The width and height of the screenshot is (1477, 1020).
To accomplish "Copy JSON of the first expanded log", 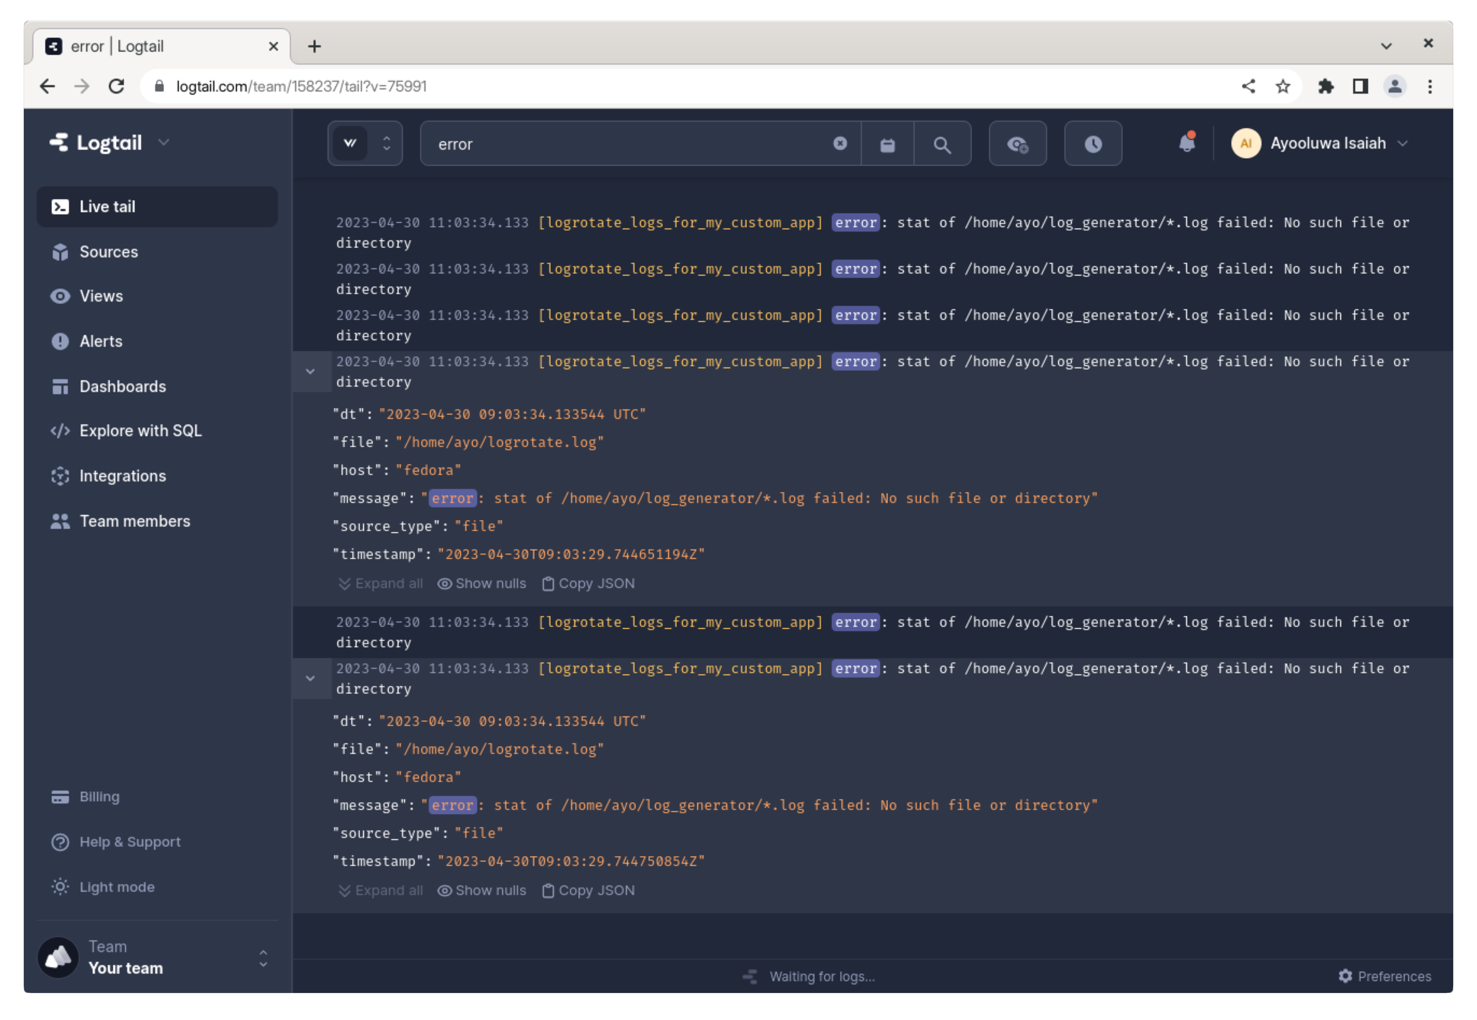I will tap(588, 583).
